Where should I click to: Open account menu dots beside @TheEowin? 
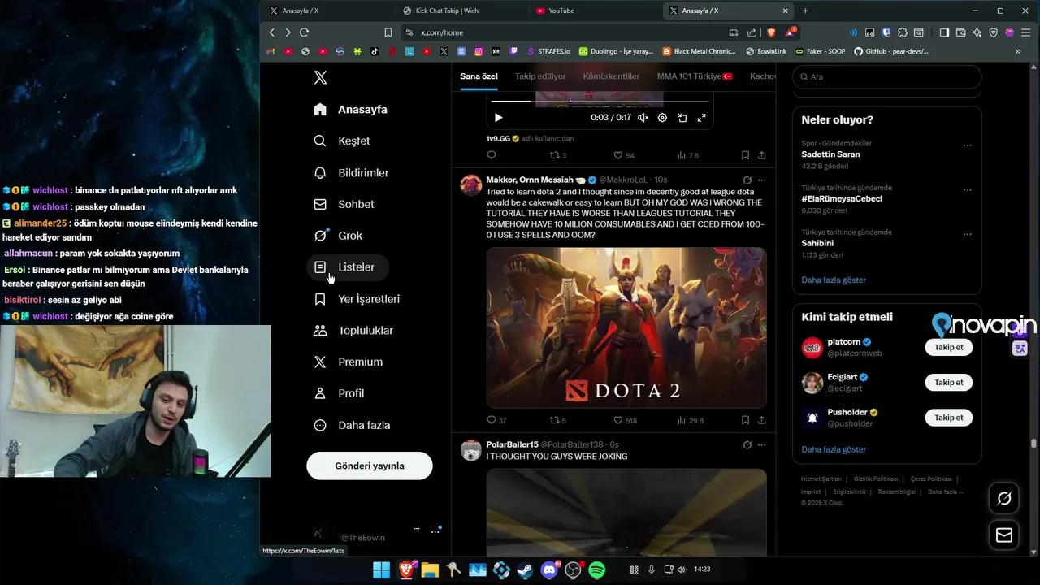(435, 531)
